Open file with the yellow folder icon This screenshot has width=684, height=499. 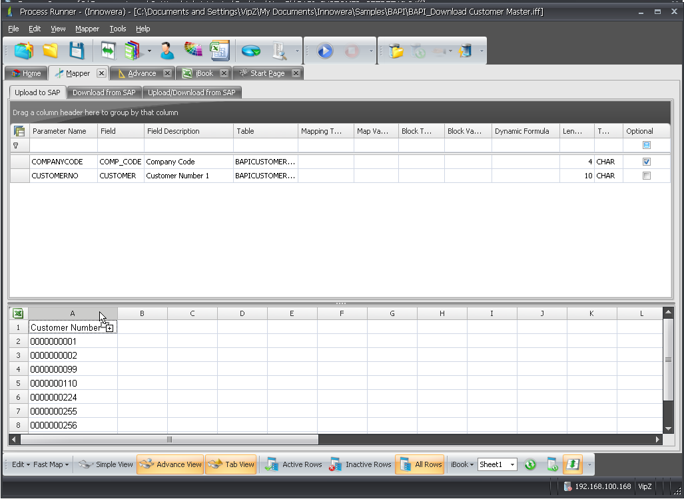(x=51, y=51)
